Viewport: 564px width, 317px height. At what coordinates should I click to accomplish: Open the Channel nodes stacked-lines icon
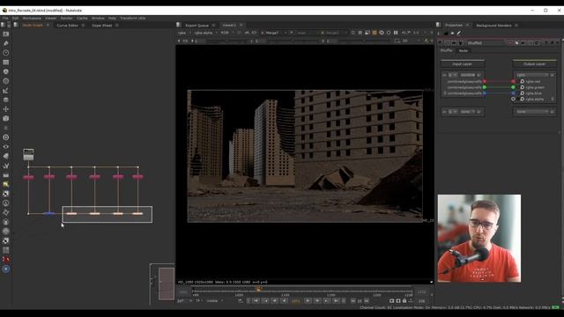tap(6, 63)
